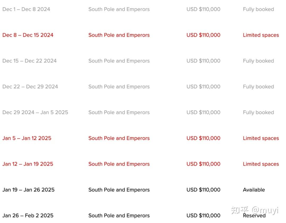Click the Dec 15 – Dec 22 2024 date
This screenshot has height=223, width=286.
click(x=30, y=61)
